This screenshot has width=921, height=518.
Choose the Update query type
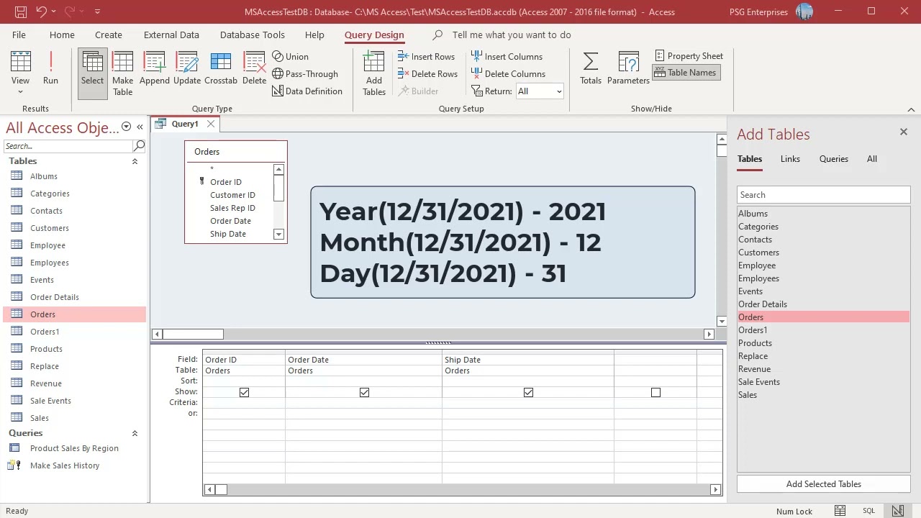click(x=187, y=69)
